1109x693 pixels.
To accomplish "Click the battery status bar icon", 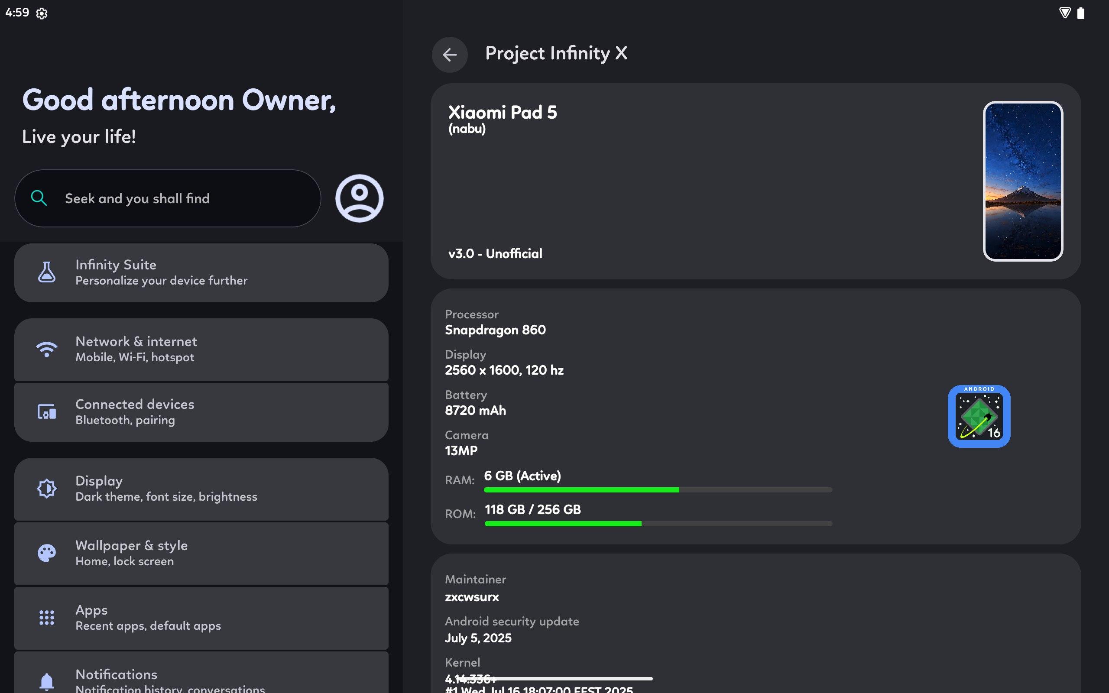I will (1080, 13).
